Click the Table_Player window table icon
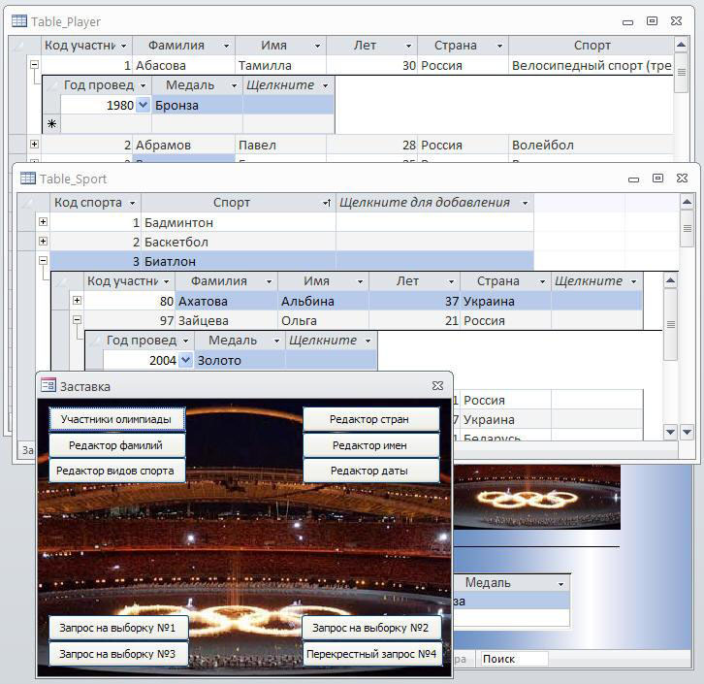Image resolution: width=704 pixels, height=684 pixels. coord(18,21)
